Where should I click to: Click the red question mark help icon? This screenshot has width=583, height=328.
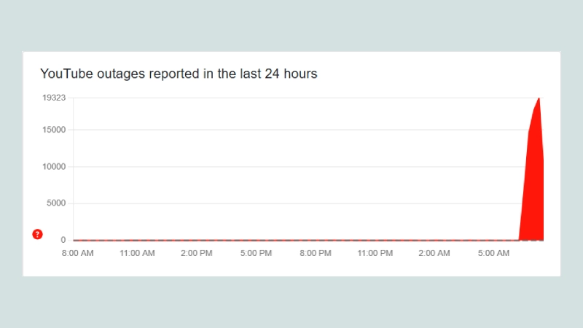click(x=38, y=234)
